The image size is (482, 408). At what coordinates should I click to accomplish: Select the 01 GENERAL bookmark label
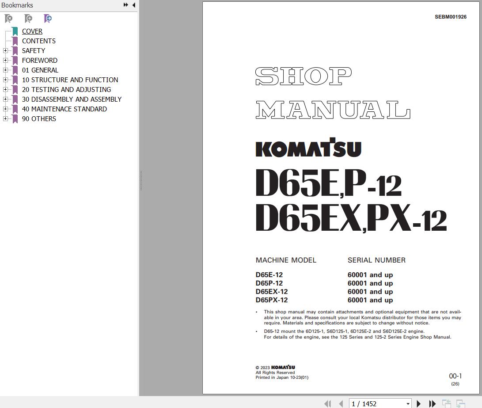pyautogui.click(x=40, y=70)
